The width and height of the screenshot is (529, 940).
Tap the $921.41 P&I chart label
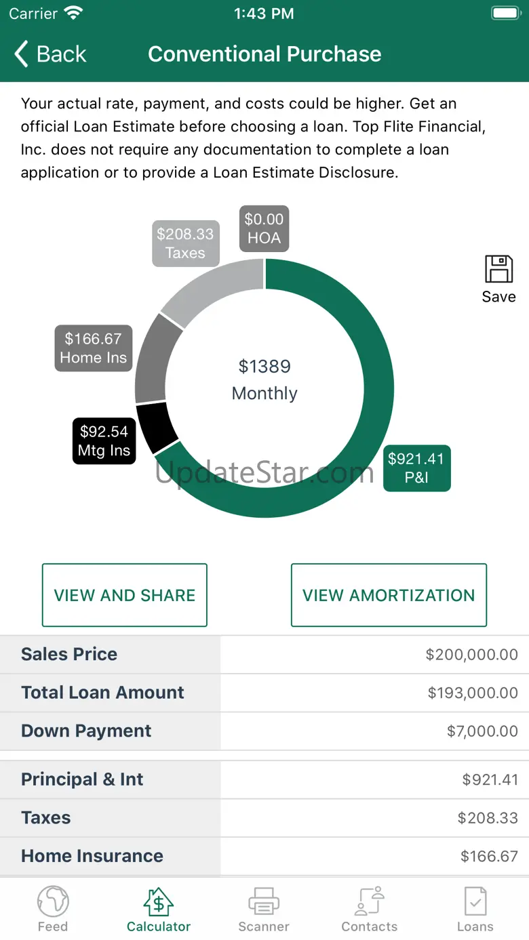pyautogui.click(x=416, y=468)
